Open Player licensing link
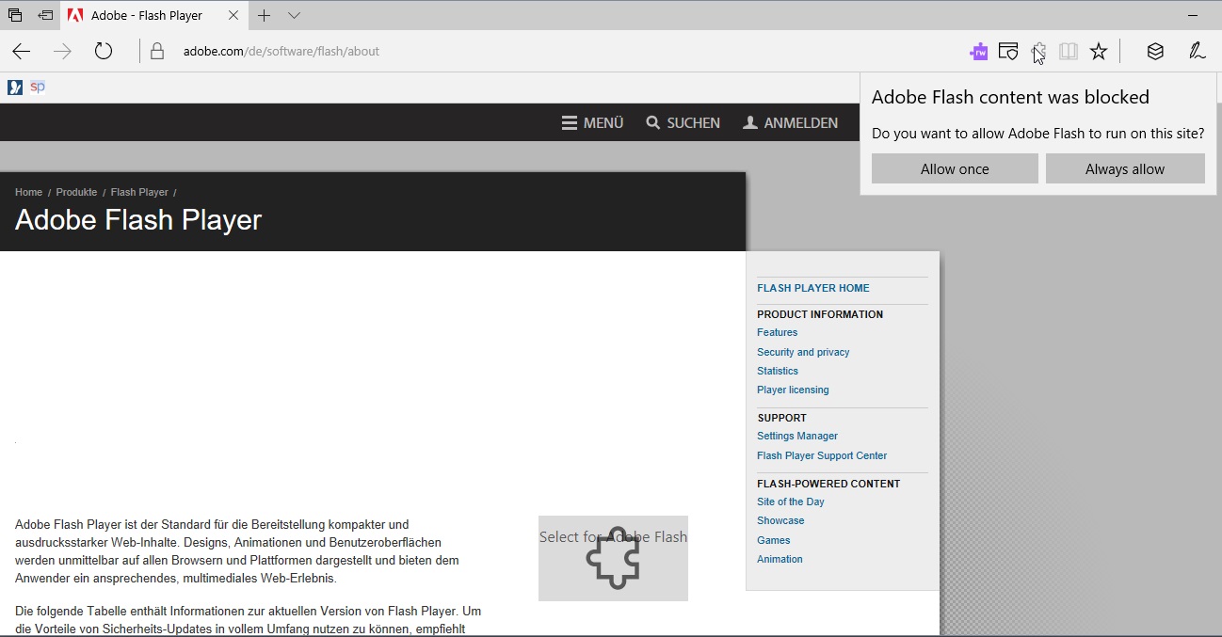 pyautogui.click(x=793, y=390)
